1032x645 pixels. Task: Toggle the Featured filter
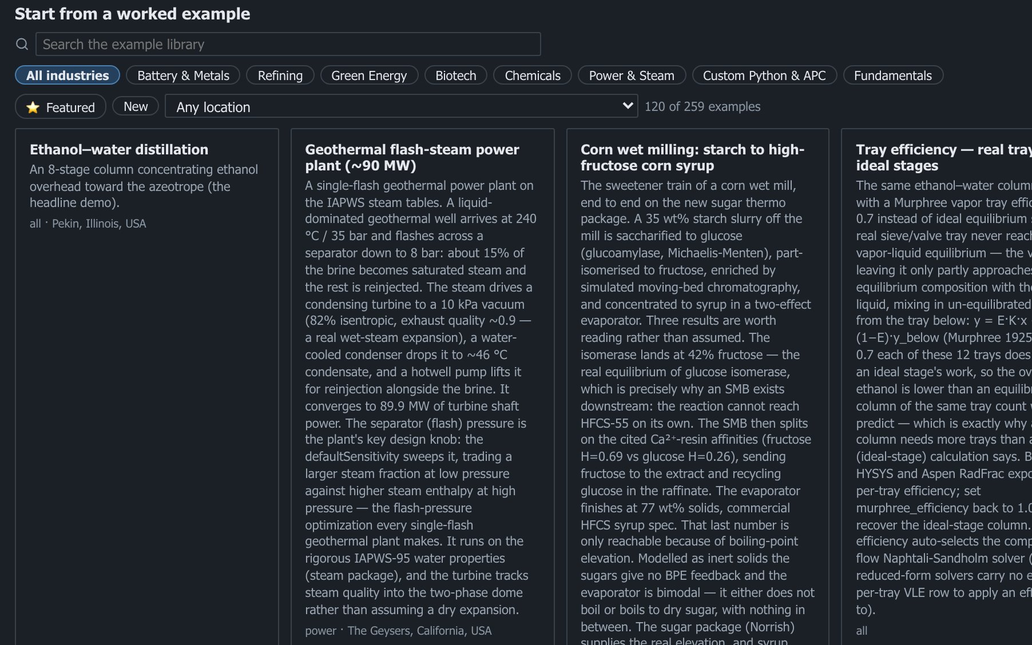tap(61, 107)
